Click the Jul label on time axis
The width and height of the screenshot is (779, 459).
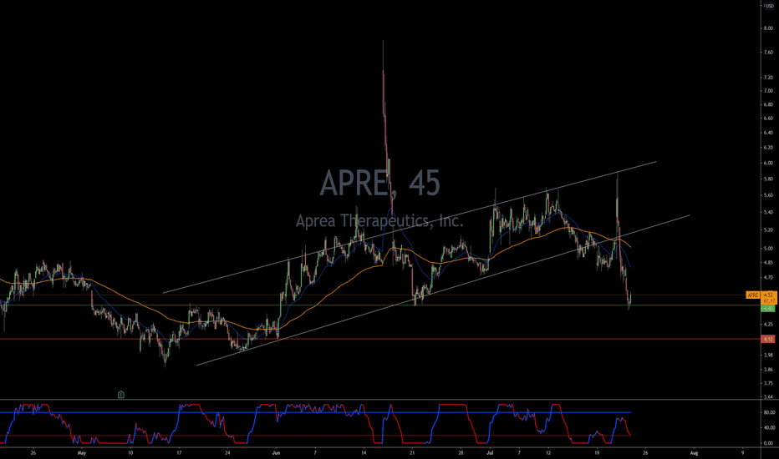(x=490, y=452)
